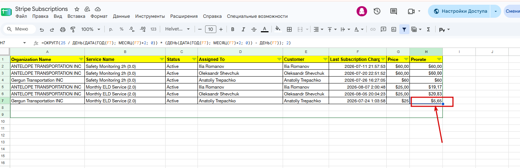Click the formula bar text

pos(166,43)
